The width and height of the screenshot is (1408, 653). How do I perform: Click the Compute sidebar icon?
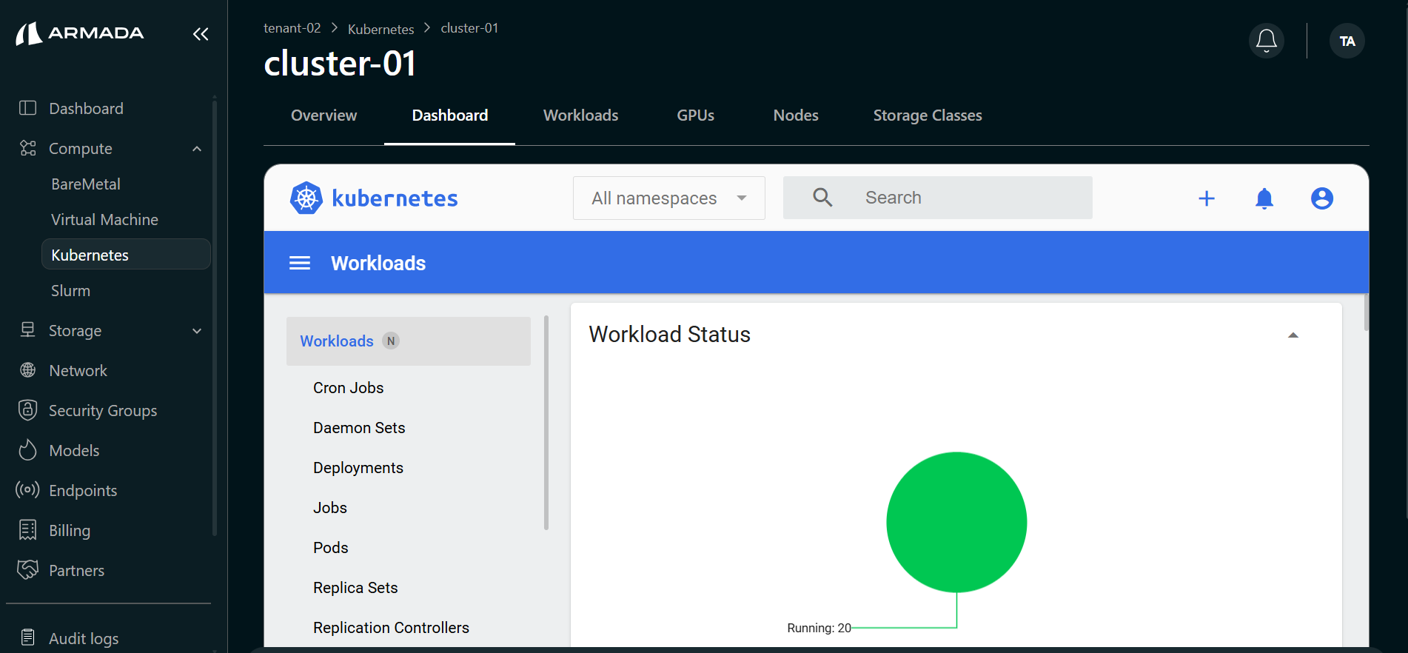(27, 148)
